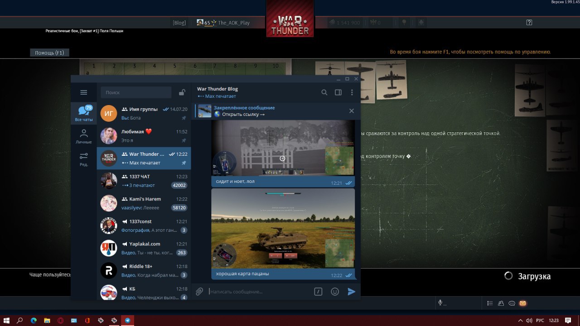Click the microphone icon in War Thunder
Image resolution: width=580 pixels, height=326 pixels.
440,303
